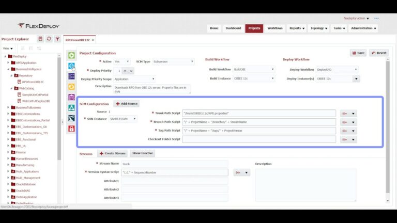Click the Create Stream button

click(x=112, y=153)
